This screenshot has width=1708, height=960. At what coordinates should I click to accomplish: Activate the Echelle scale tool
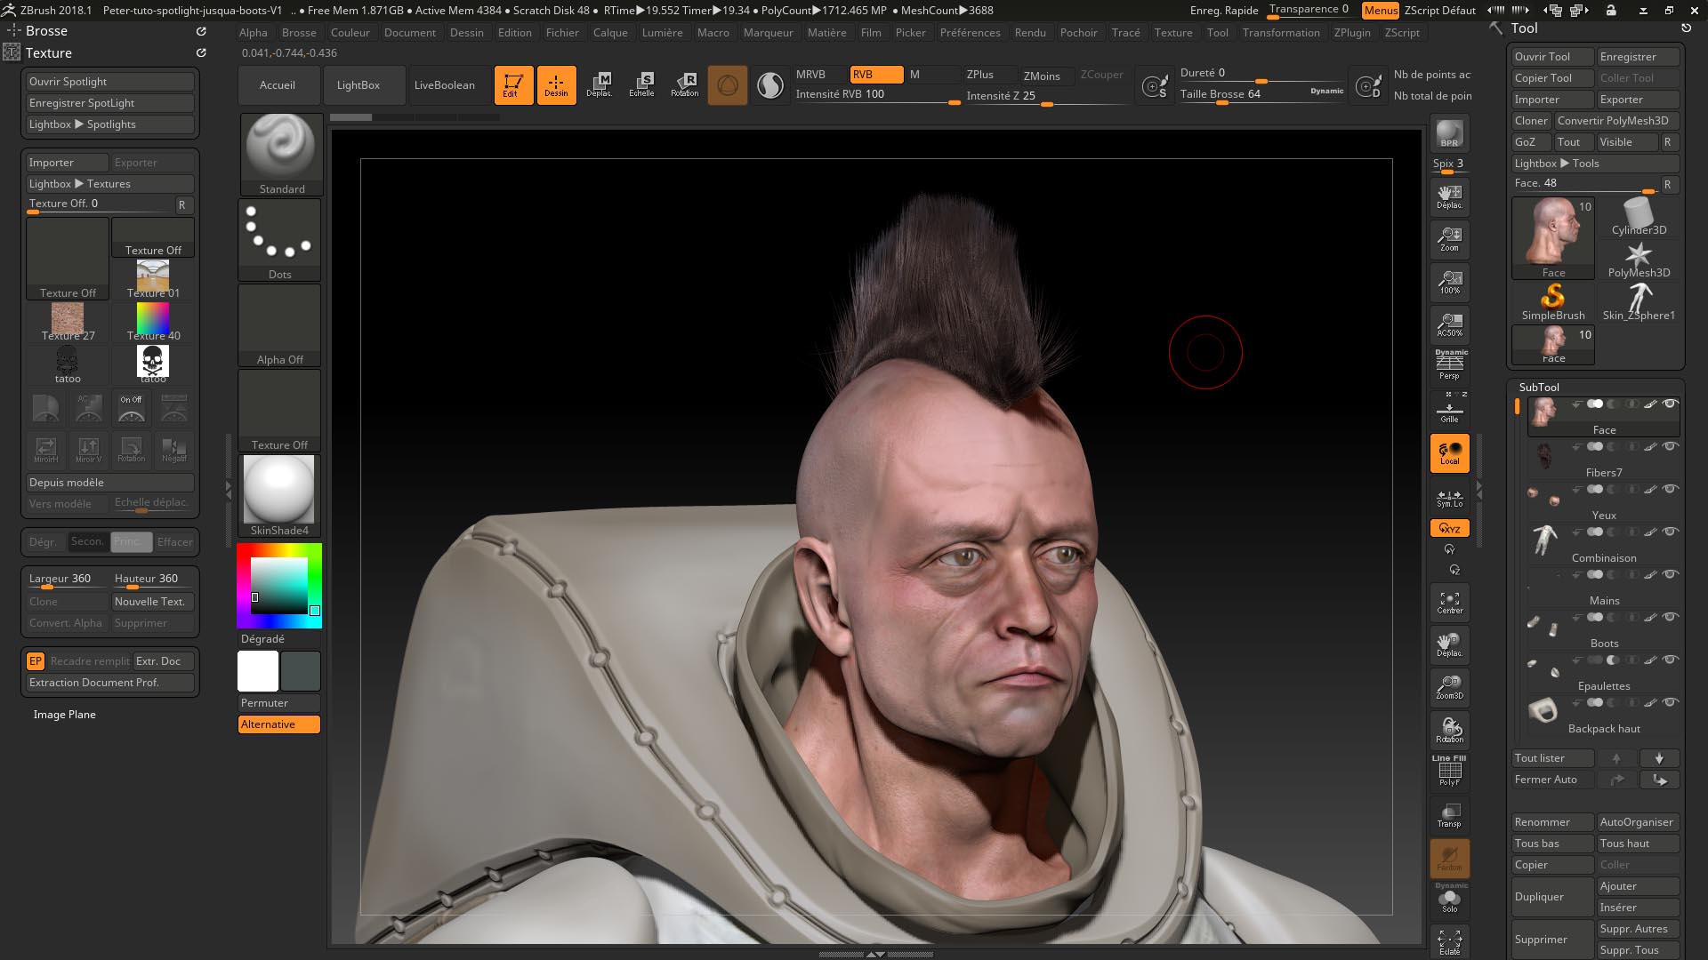click(x=641, y=84)
